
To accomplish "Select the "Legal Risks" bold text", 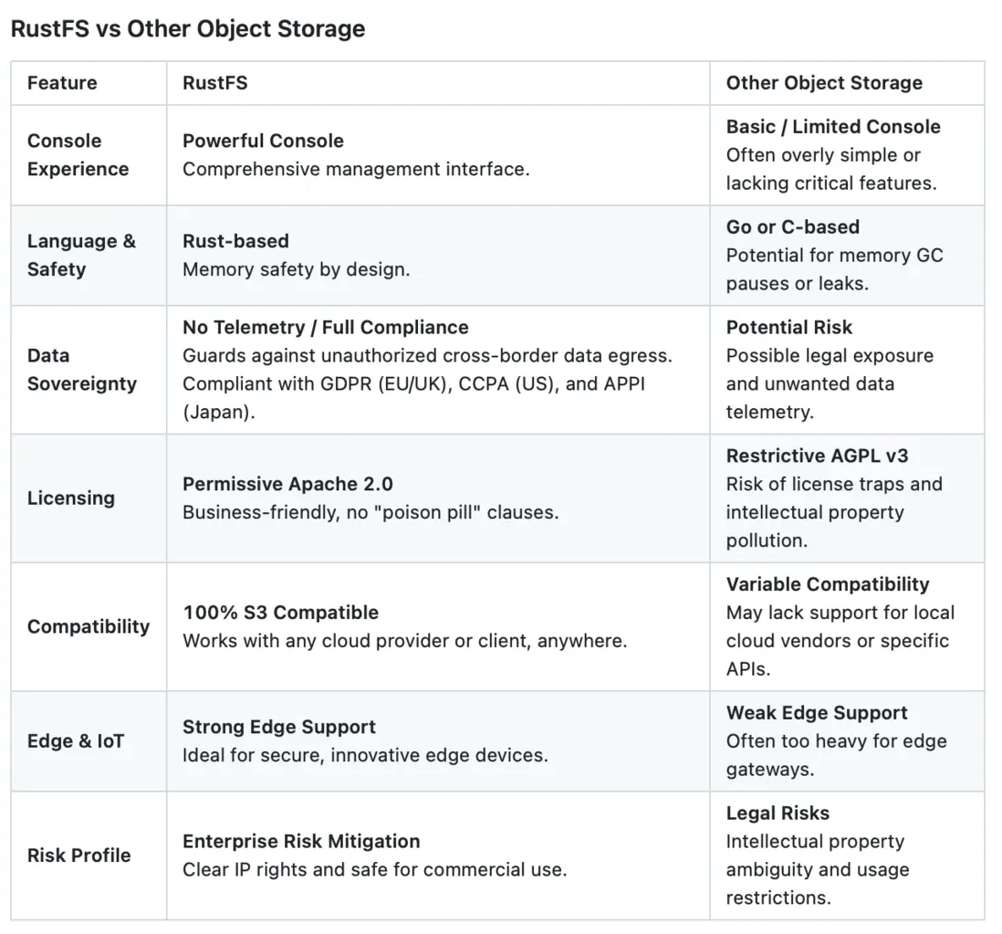I will pos(778,813).
